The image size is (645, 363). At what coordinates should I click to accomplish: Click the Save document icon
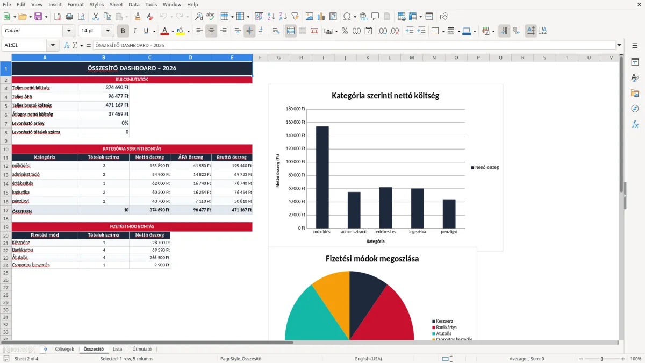point(38,17)
